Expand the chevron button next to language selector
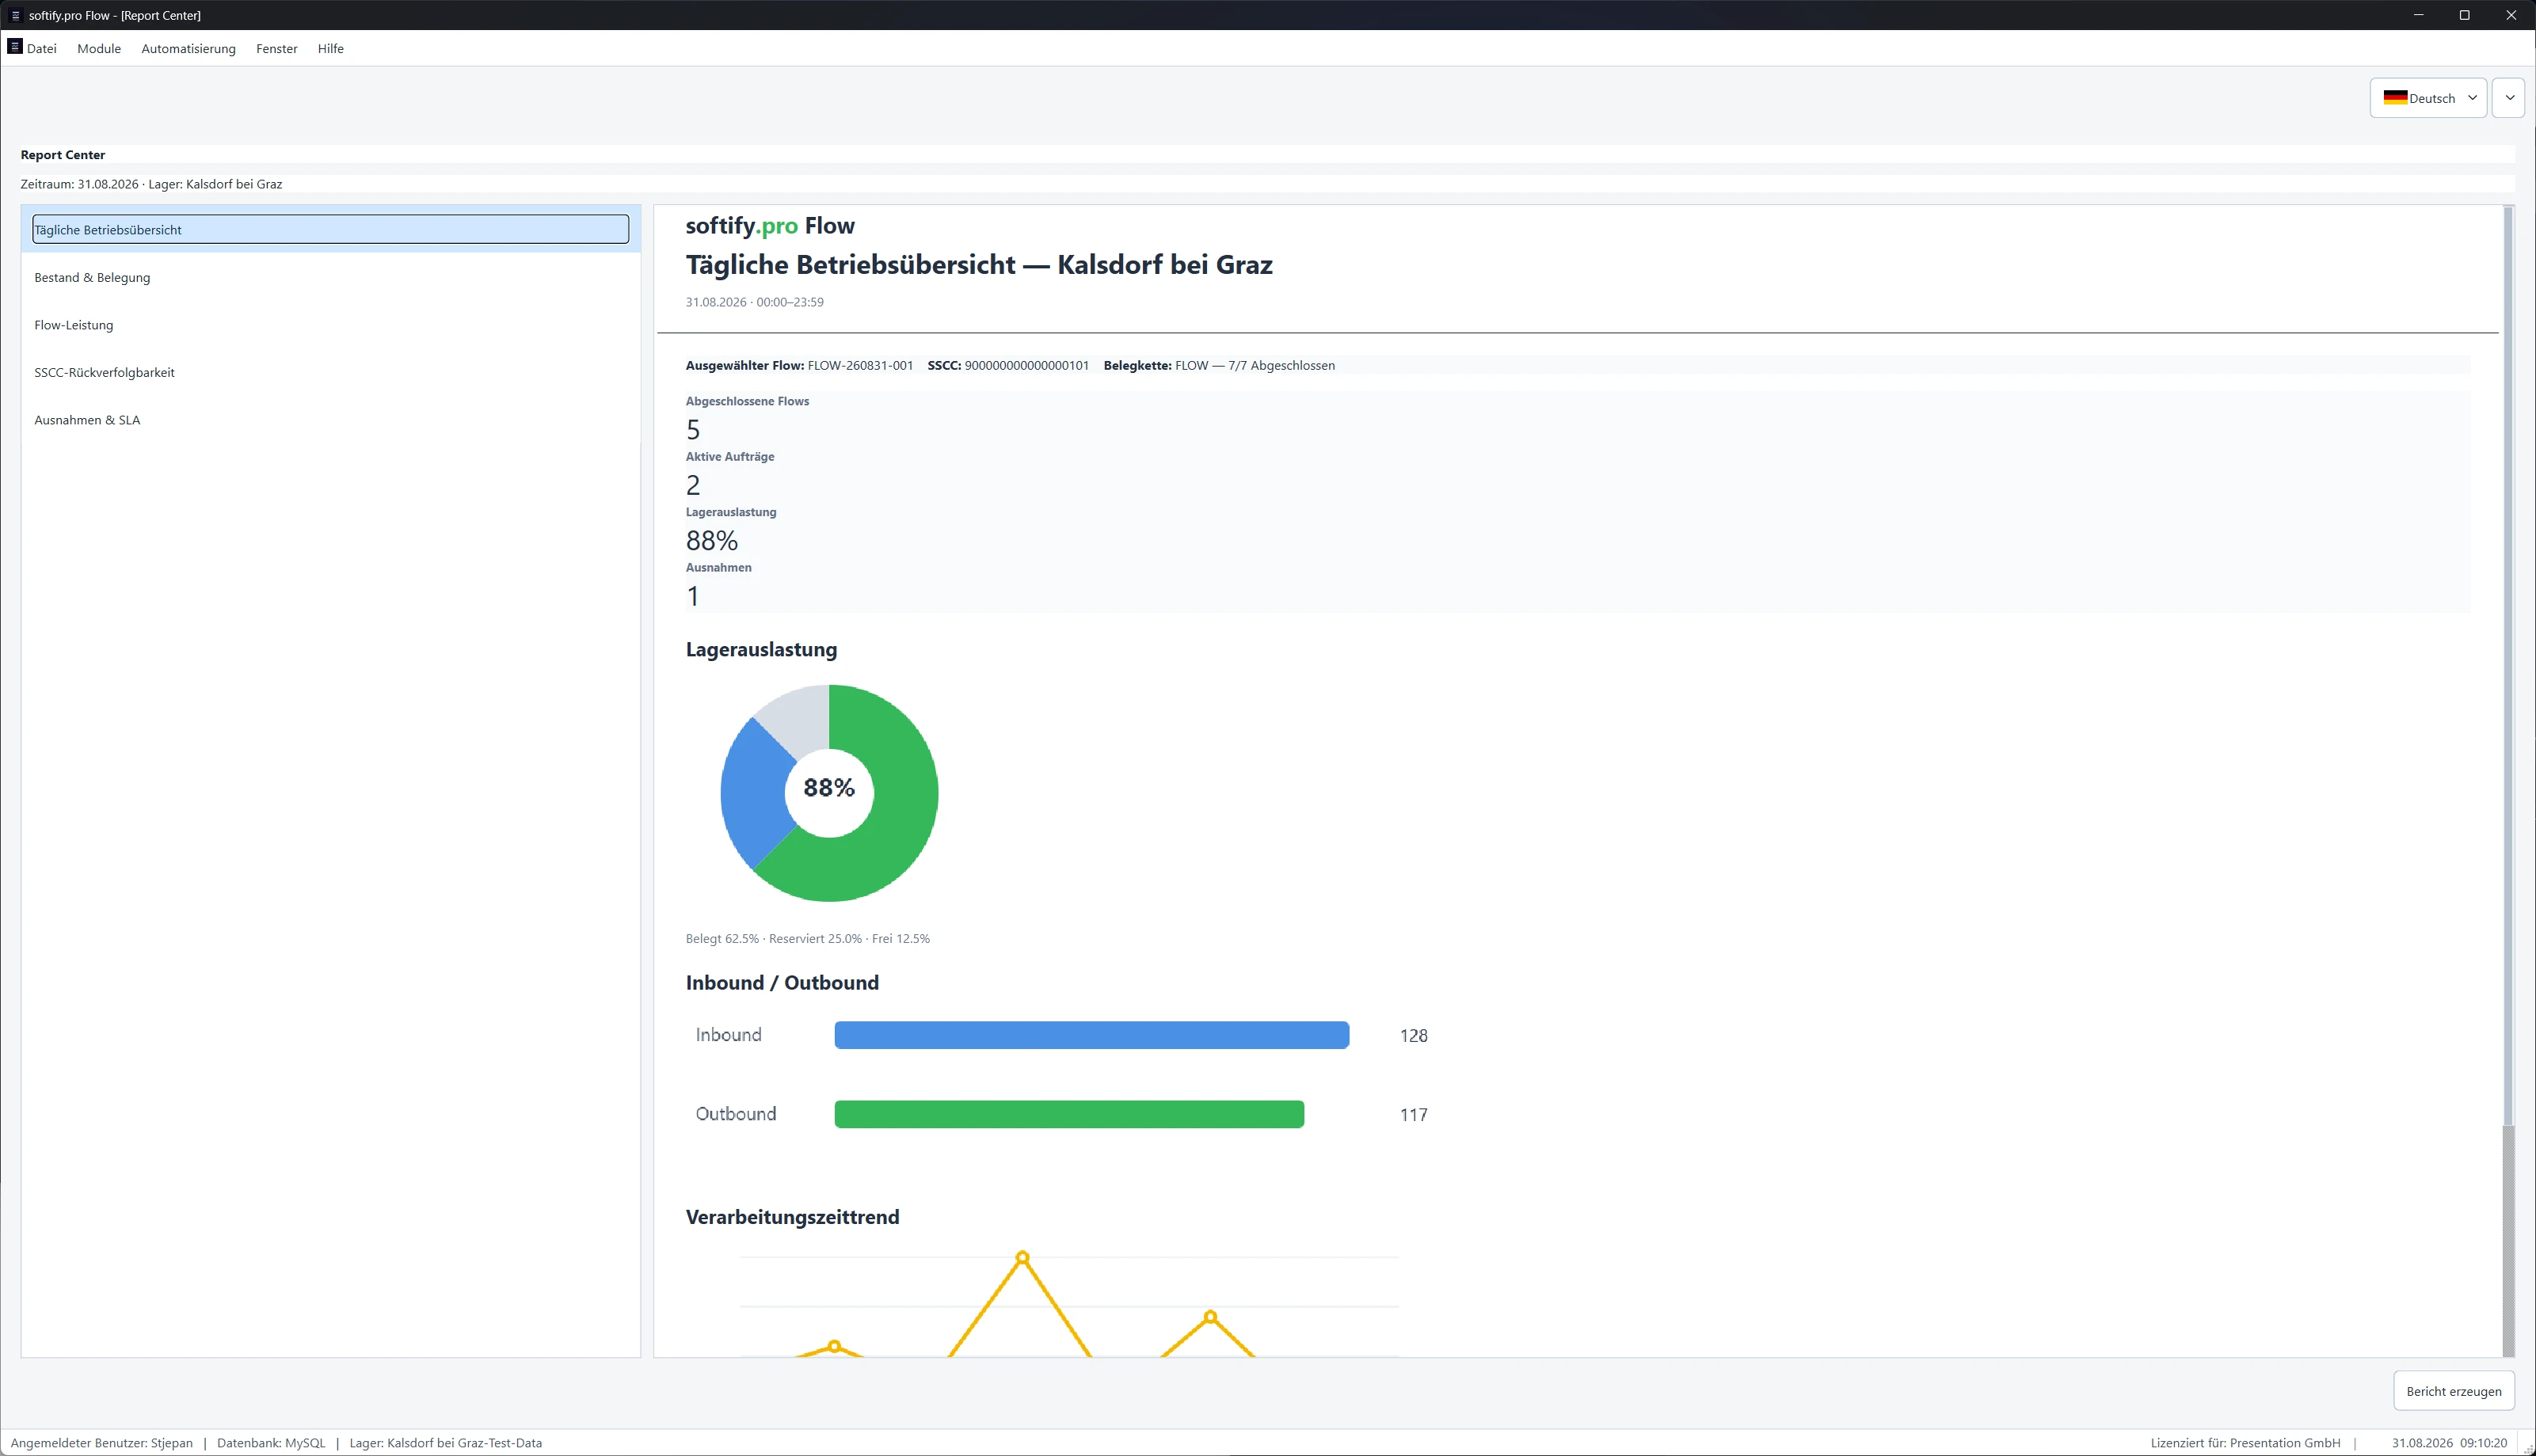The image size is (2536, 1456). point(2509,98)
